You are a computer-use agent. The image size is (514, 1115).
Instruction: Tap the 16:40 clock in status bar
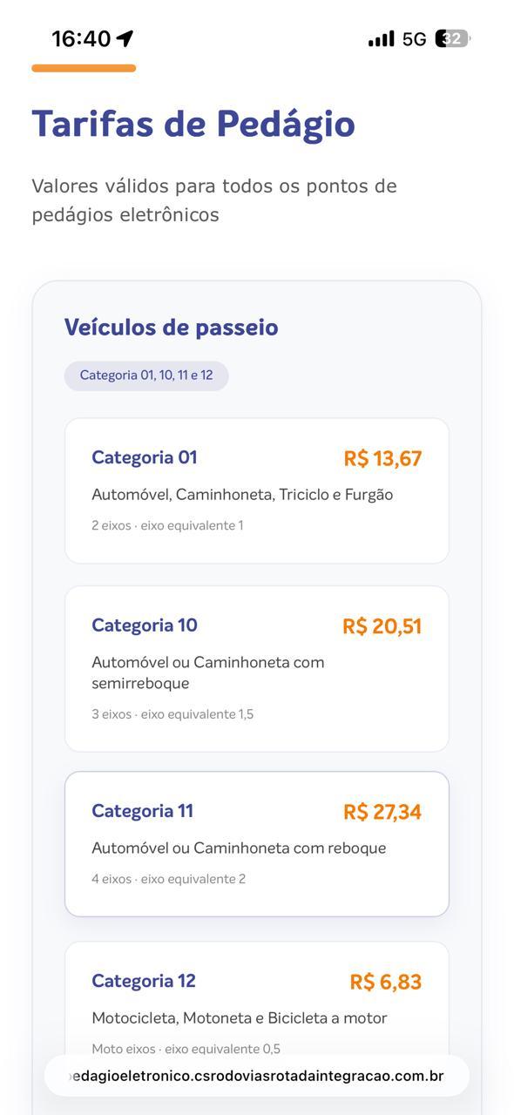pyautogui.click(x=81, y=38)
